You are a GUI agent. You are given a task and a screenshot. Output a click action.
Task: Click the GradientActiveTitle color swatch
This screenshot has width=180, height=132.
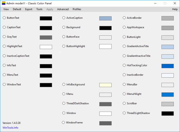[x=167, y=47]
